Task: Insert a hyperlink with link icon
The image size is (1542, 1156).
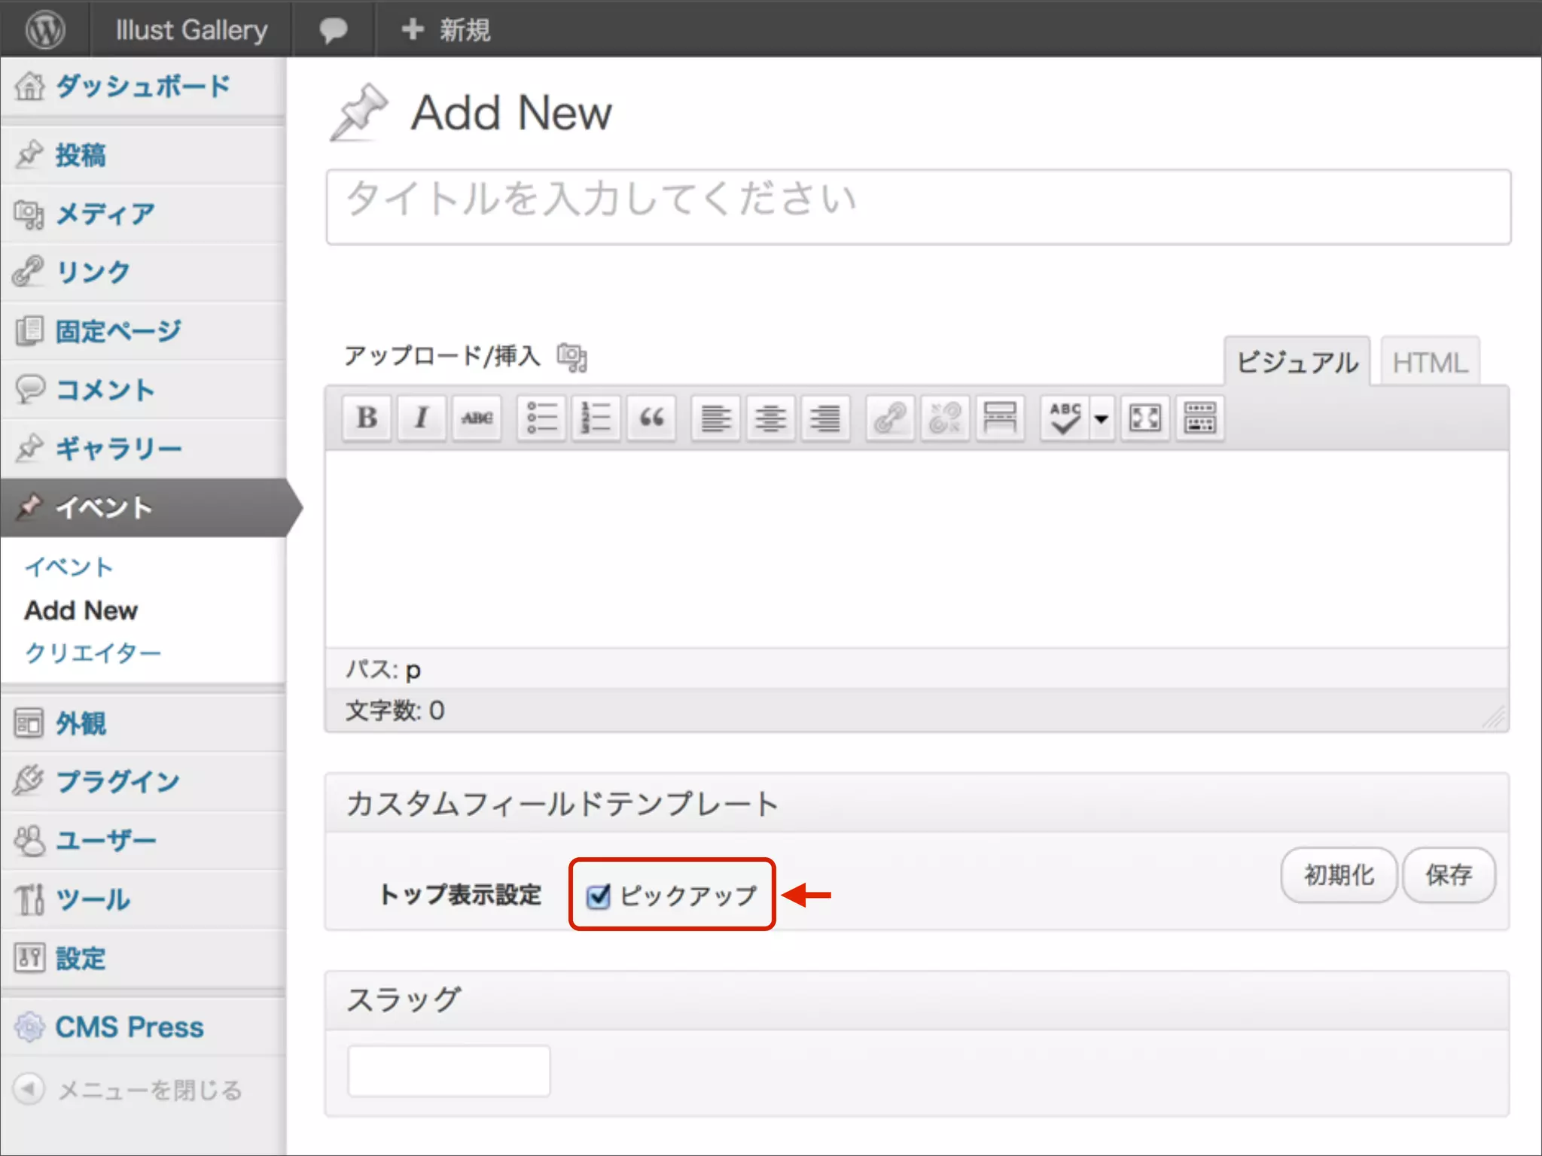Action: click(890, 418)
